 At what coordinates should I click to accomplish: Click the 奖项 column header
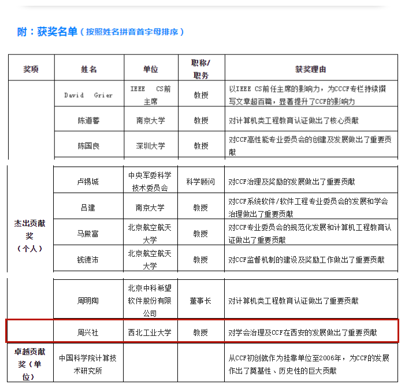click(31, 69)
